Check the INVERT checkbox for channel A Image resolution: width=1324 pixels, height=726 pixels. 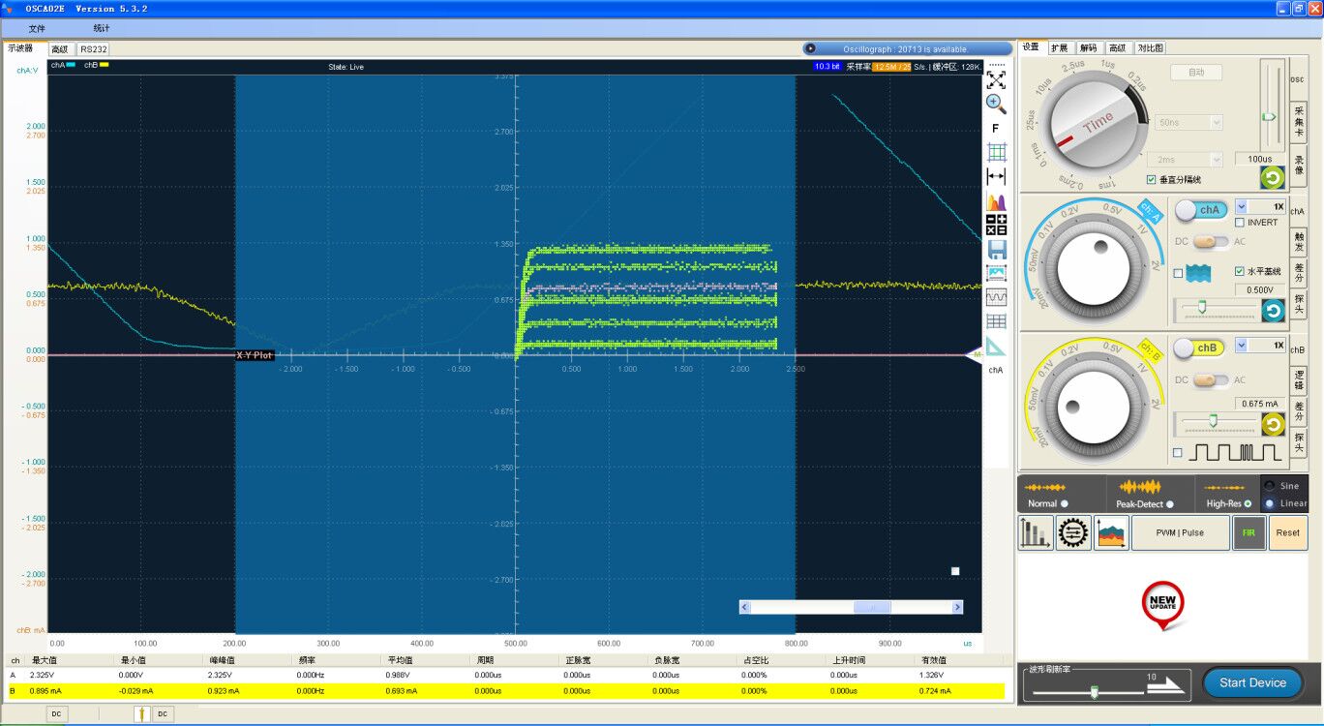[1241, 223]
